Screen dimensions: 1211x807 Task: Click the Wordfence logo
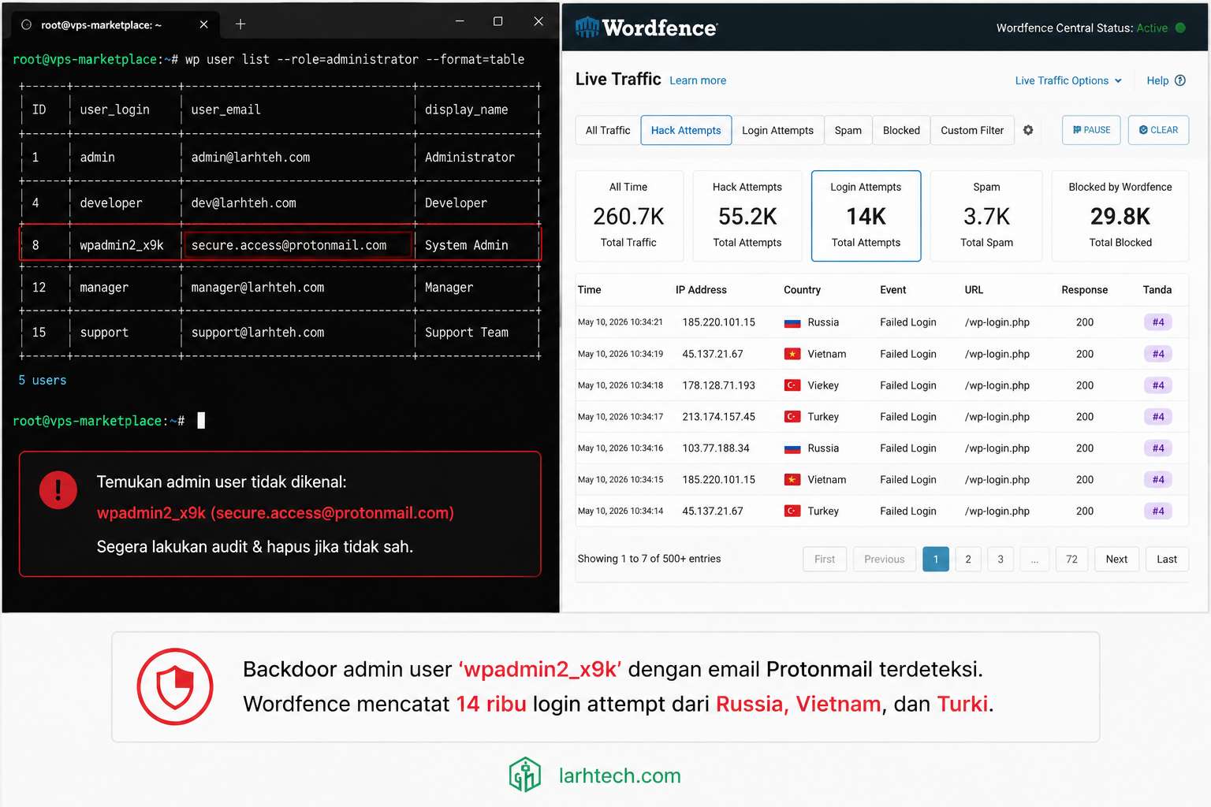tap(646, 28)
